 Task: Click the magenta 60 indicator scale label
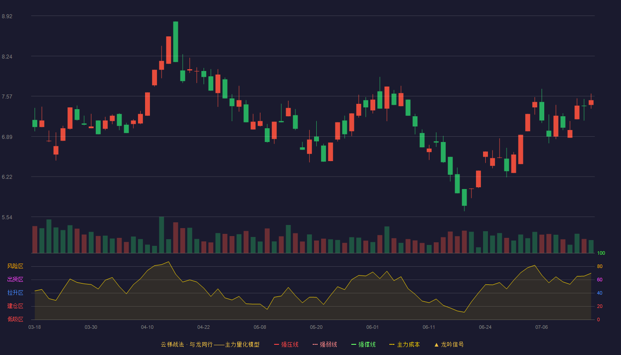tap(600, 280)
